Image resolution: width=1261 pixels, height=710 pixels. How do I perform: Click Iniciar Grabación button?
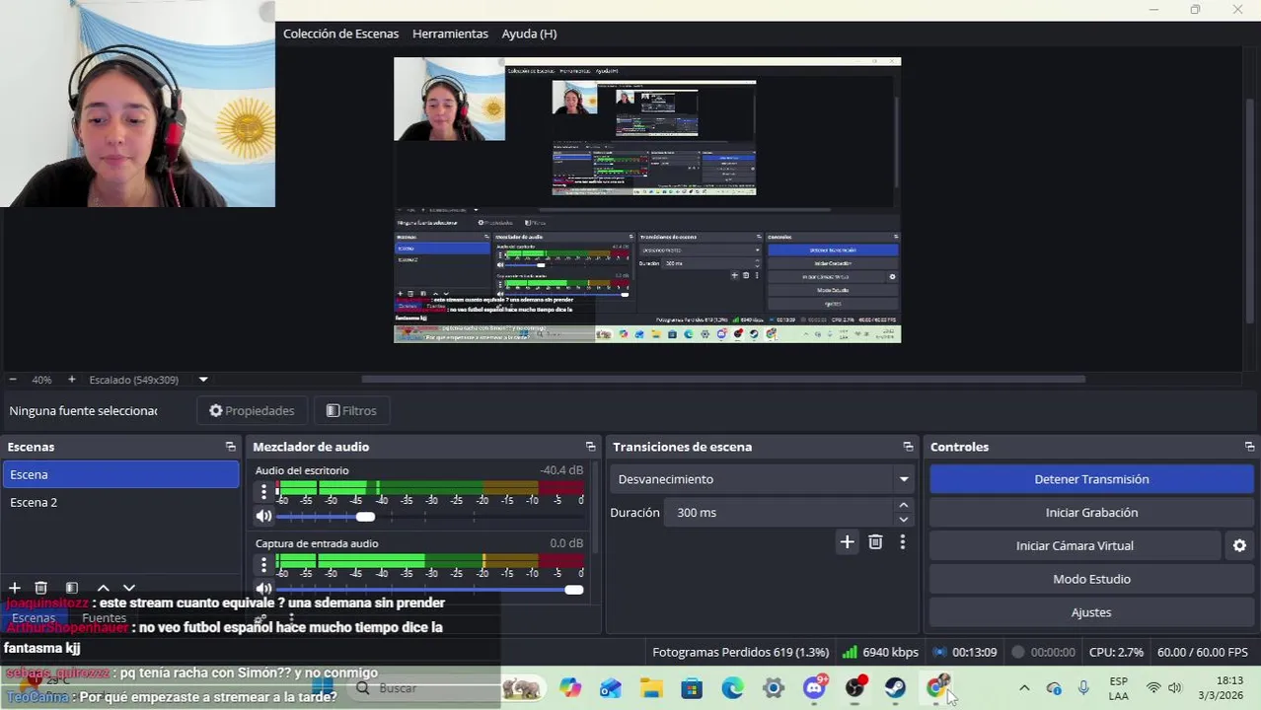tap(1091, 513)
